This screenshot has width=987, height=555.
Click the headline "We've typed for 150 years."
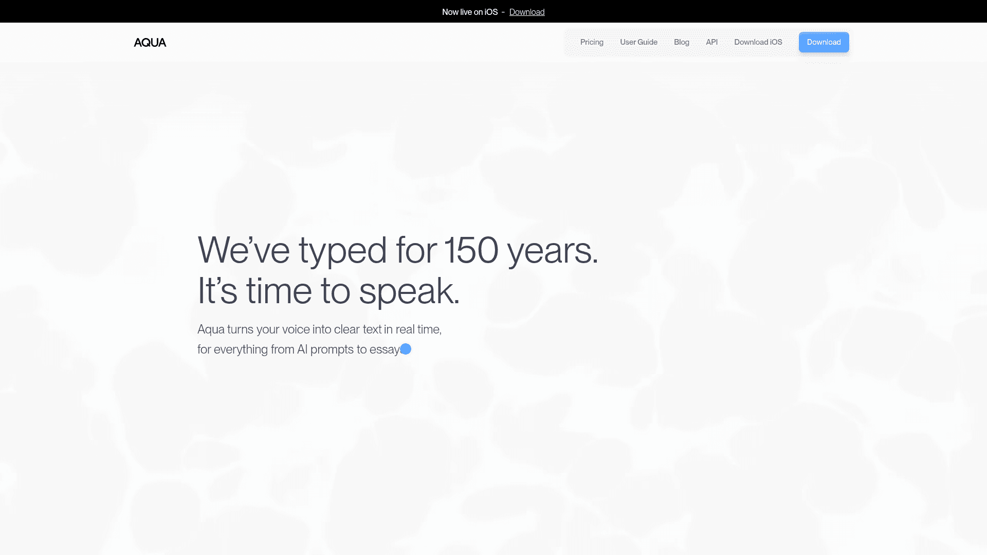[x=398, y=250]
